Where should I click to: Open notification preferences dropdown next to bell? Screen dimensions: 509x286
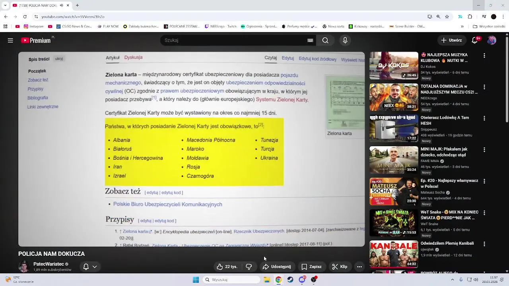95,267
